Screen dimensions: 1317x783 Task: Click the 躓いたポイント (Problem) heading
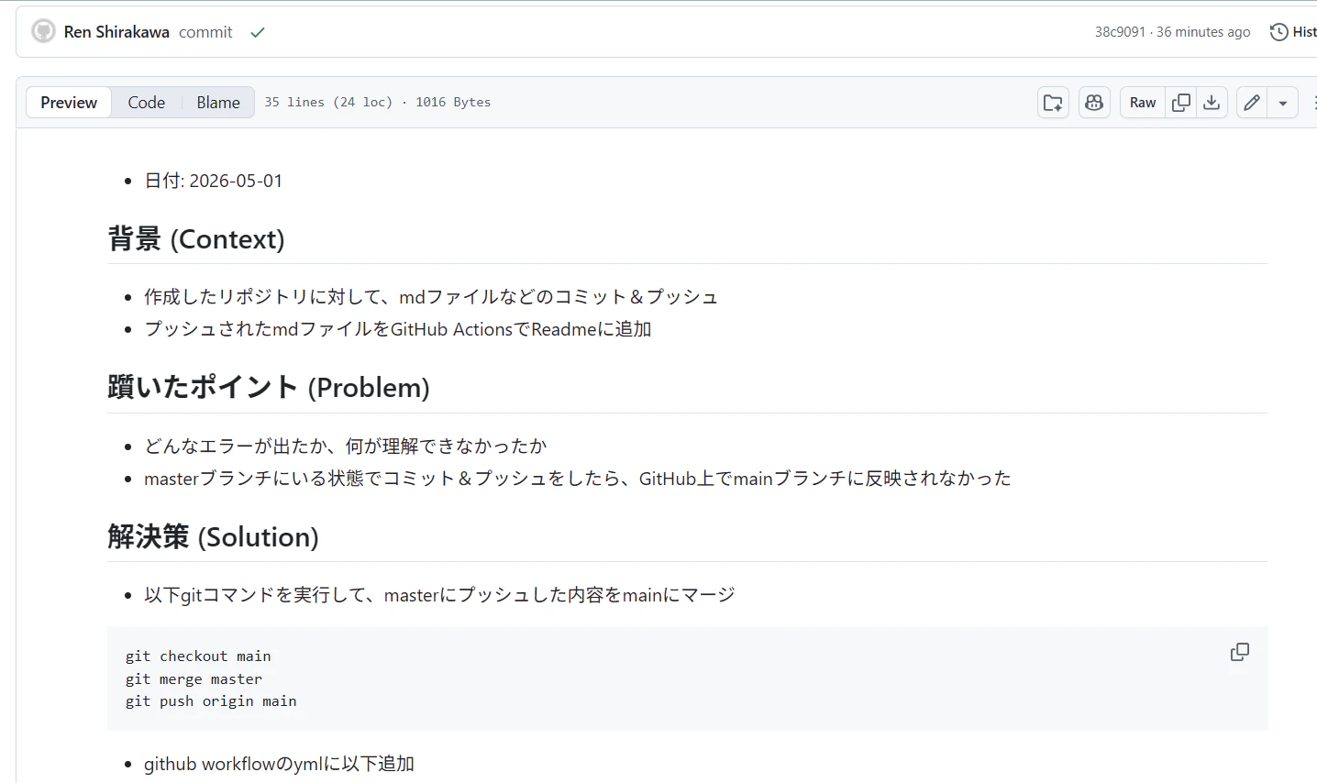coord(269,388)
